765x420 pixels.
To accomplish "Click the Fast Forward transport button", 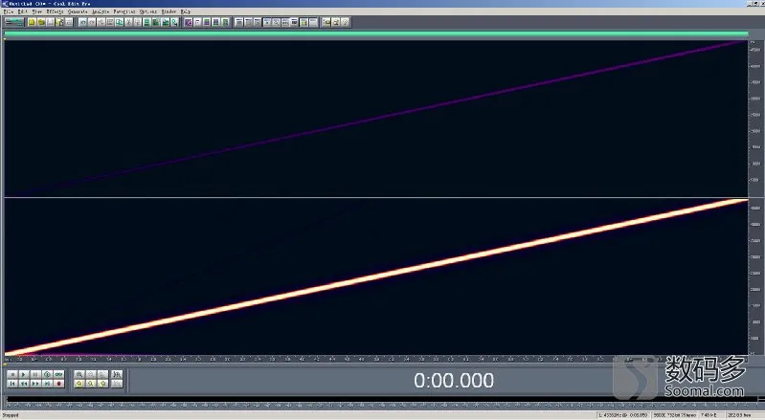I will coord(35,384).
